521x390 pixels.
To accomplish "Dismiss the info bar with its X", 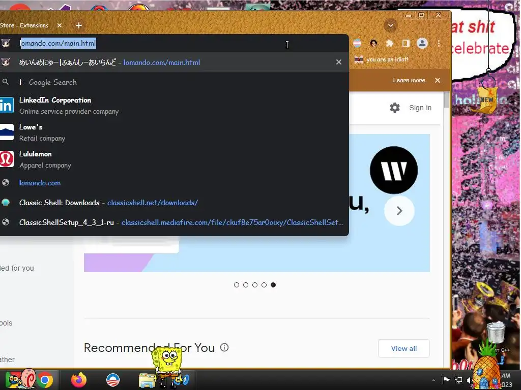I will pyautogui.click(x=438, y=80).
